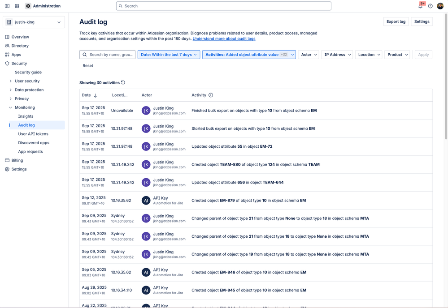Click the Settings button at top right
The image size is (448, 308).
click(422, 21)
